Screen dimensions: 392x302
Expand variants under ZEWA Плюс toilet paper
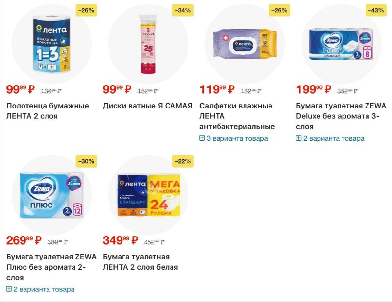44,289
